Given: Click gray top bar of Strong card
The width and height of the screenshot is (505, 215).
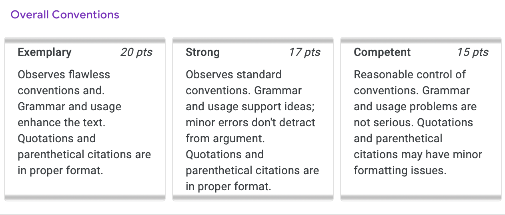Looking at the screenshot, I should [253, 40].
